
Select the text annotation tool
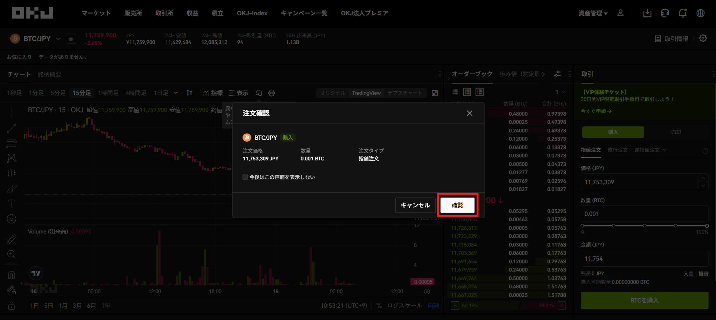pyautogui.click(x=12, y=204)
